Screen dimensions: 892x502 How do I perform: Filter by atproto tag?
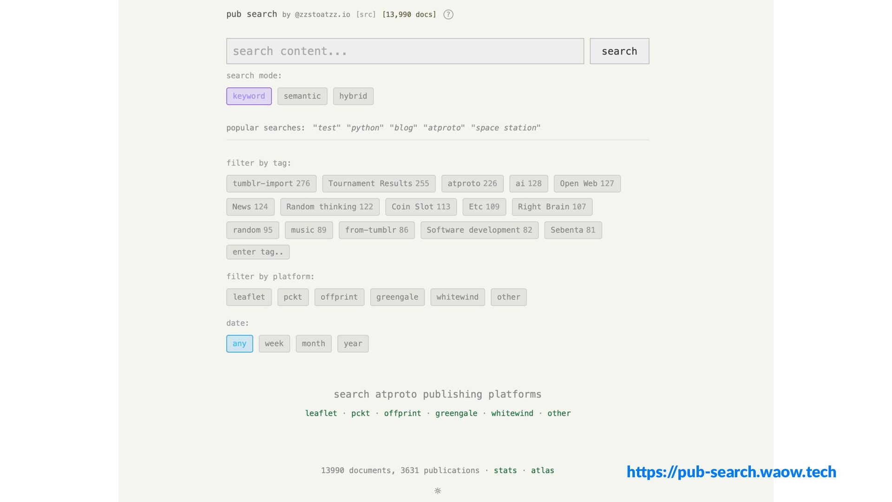tap(472, 184)
